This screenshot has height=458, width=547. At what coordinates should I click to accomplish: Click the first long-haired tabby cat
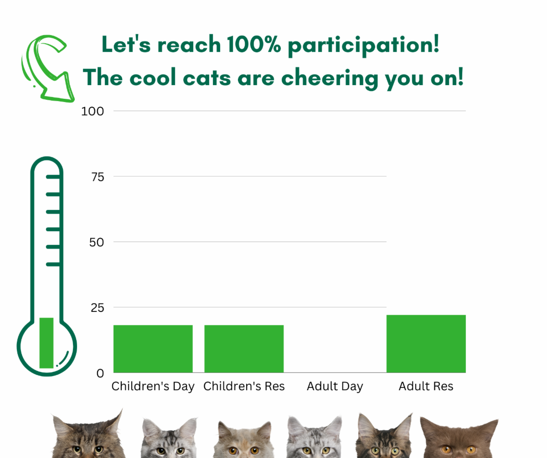87,437
